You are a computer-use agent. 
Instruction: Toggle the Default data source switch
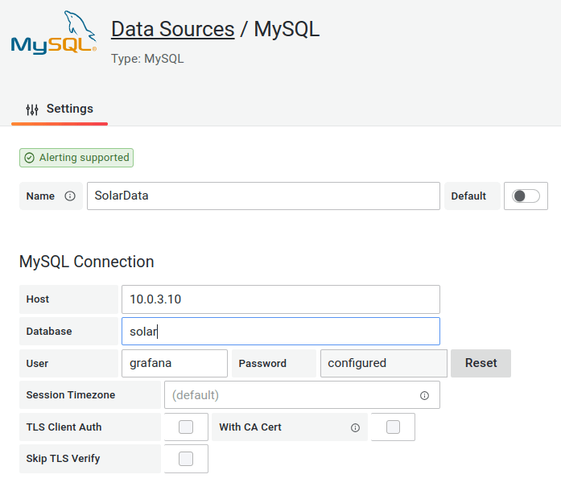click(526, 196)
